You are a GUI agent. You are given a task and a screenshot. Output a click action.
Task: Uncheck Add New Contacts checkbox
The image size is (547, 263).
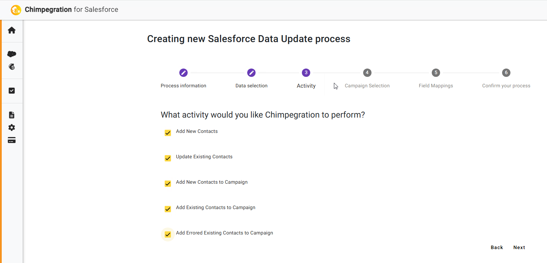coord(168,133)
